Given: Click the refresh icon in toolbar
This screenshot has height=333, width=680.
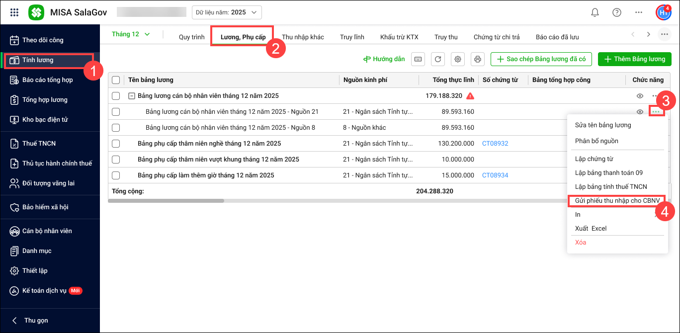Looking at the screenshot, I should tap(438, 59).
